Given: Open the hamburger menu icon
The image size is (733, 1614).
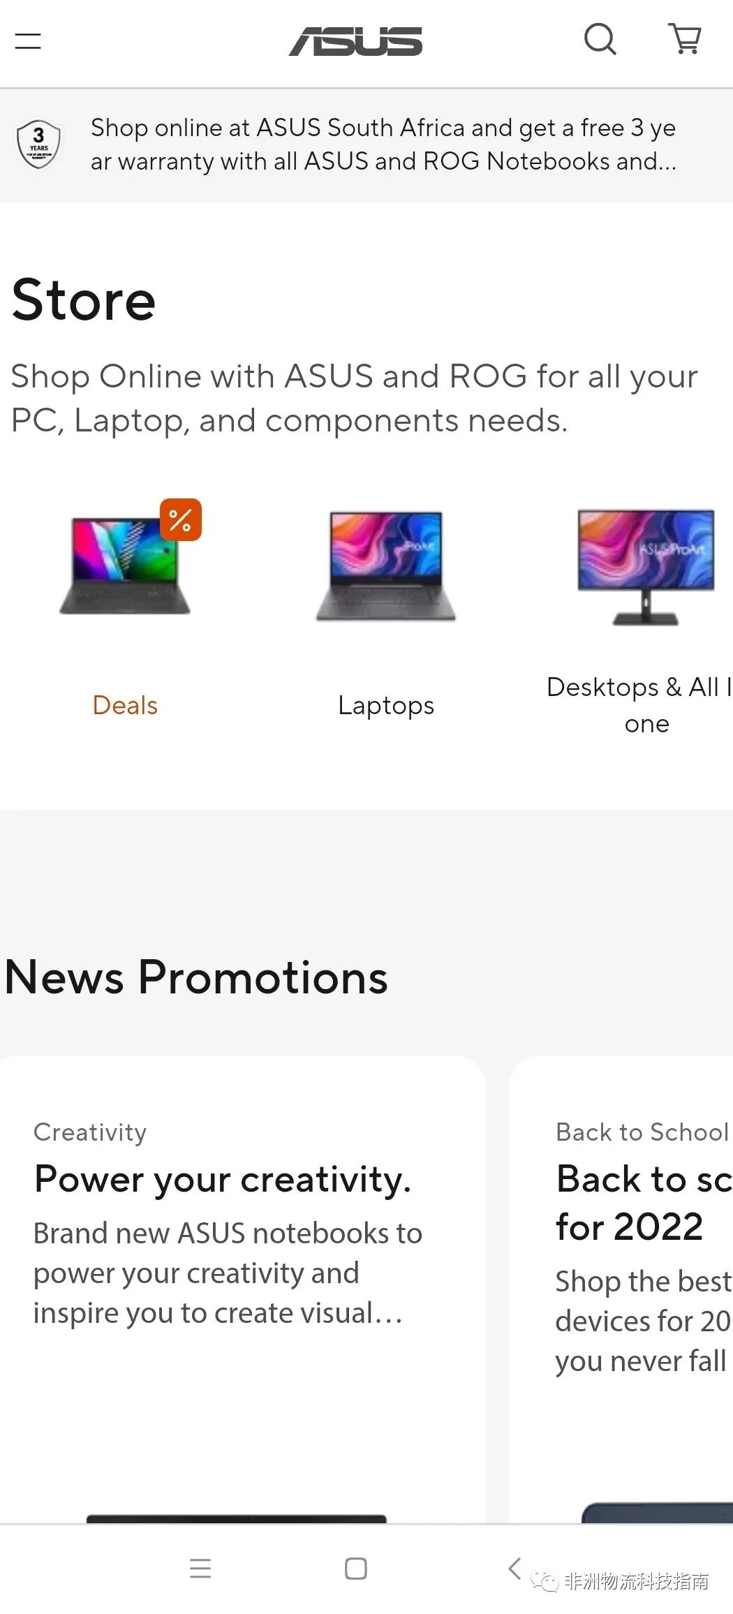Looking at the screenshot, I should tap(28, 40).
